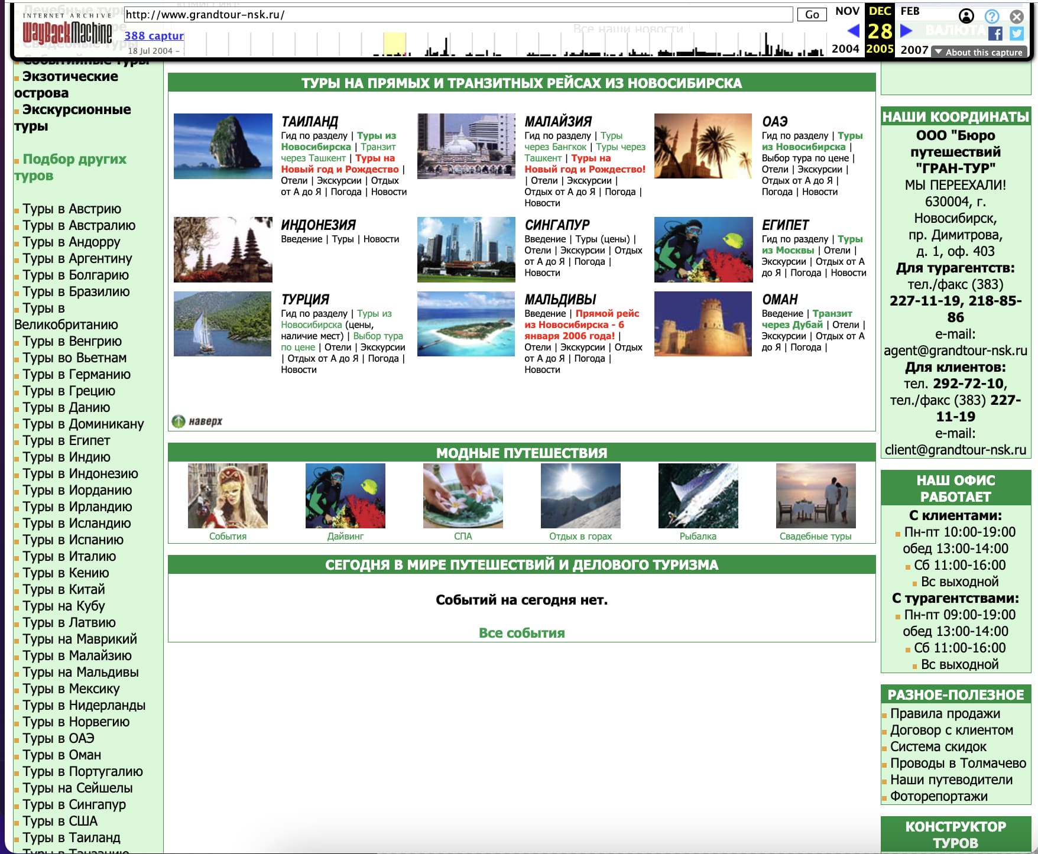
Task: Click 'Выбор тура по цене' under Турция
Action: (x=342, y=342)
